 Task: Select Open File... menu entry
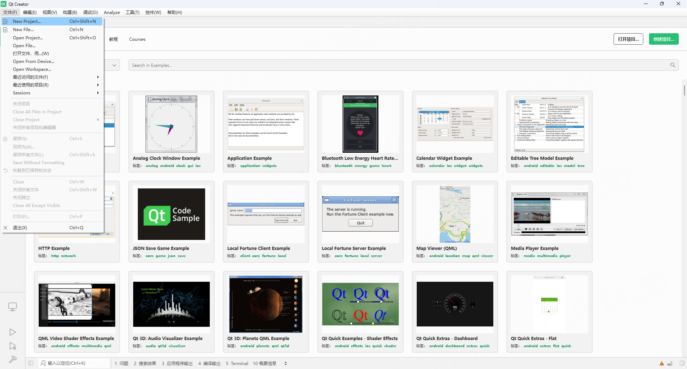point(52,46)
